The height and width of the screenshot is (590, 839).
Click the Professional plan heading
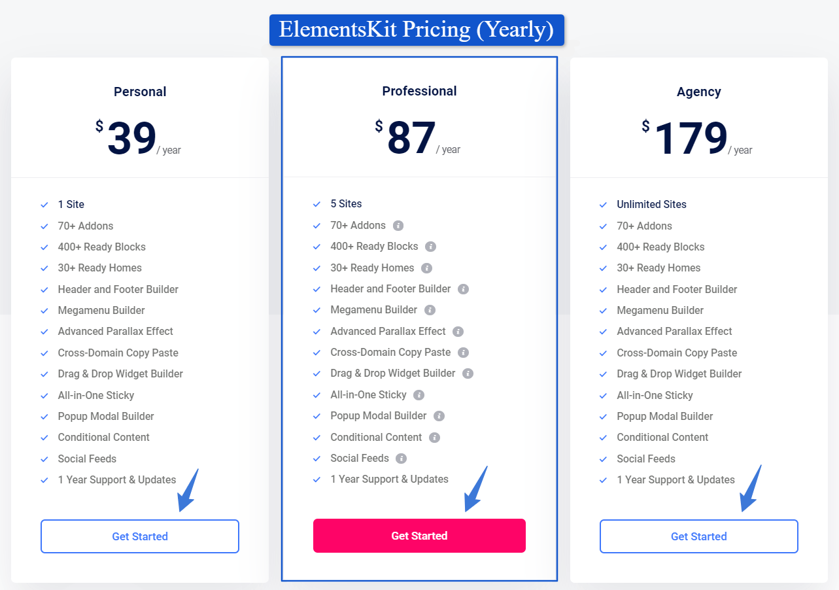point(419,91)
